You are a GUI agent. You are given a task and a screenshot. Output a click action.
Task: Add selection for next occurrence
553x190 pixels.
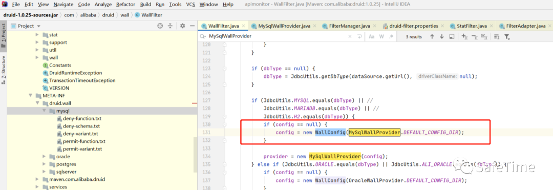pyautogui.click(x=464, y=36)
